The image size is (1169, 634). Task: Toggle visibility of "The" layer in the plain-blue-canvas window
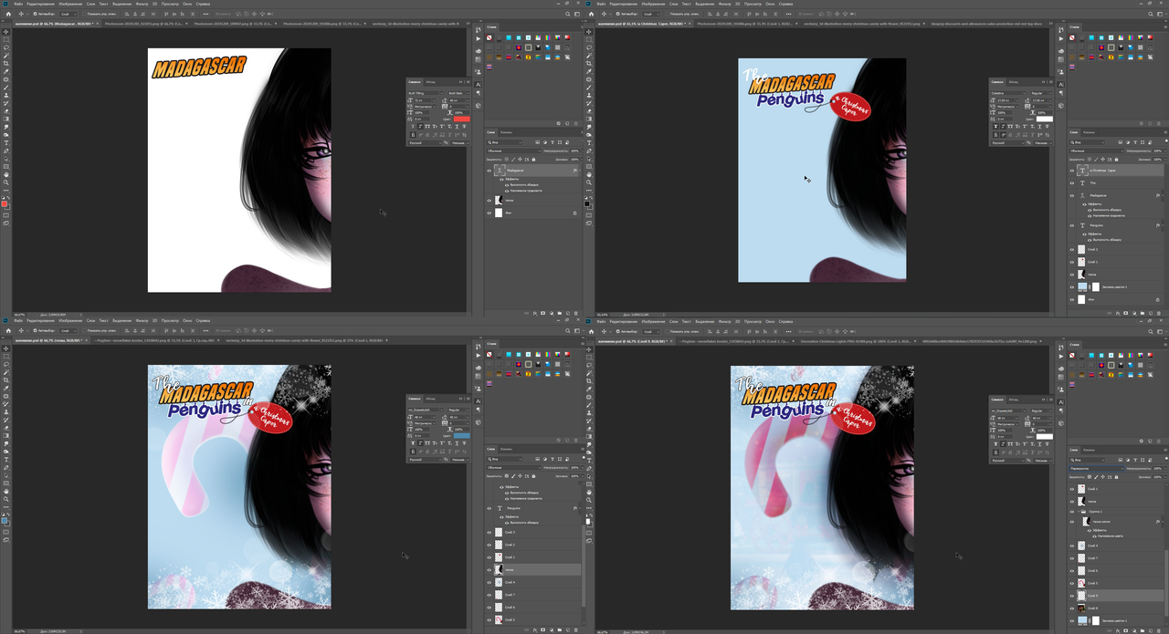pos(1072,182)
